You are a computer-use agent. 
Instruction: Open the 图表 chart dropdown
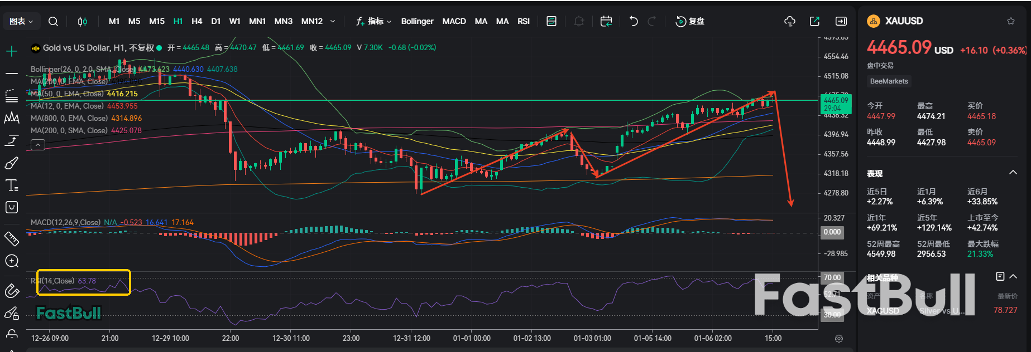coord(21,21)
